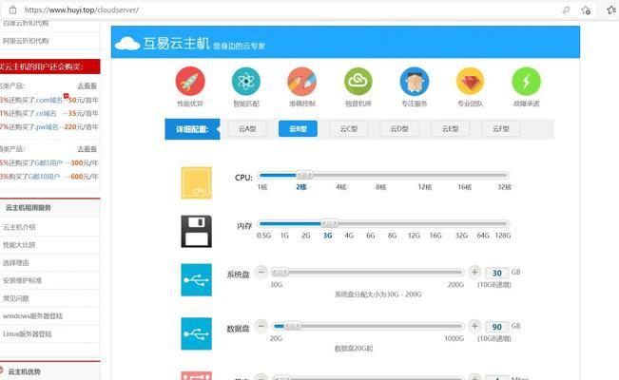Click the USB icon beside 系统盘
The height and width of the screenshot is (380, 619).
[196, 279]
